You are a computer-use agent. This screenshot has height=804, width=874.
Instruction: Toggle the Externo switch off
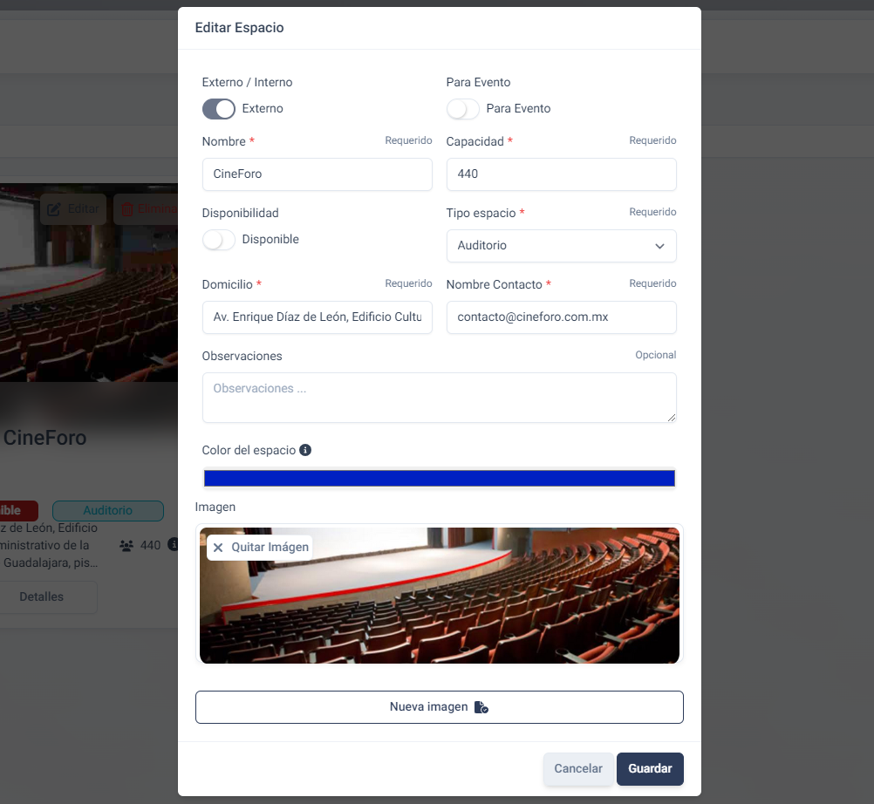click(219, 109)
